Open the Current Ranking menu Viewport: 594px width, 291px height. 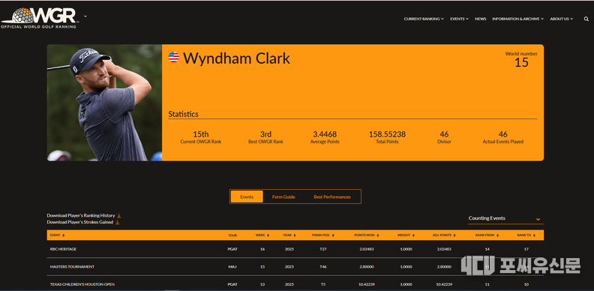pyautogui.click(x=424, y=19)
